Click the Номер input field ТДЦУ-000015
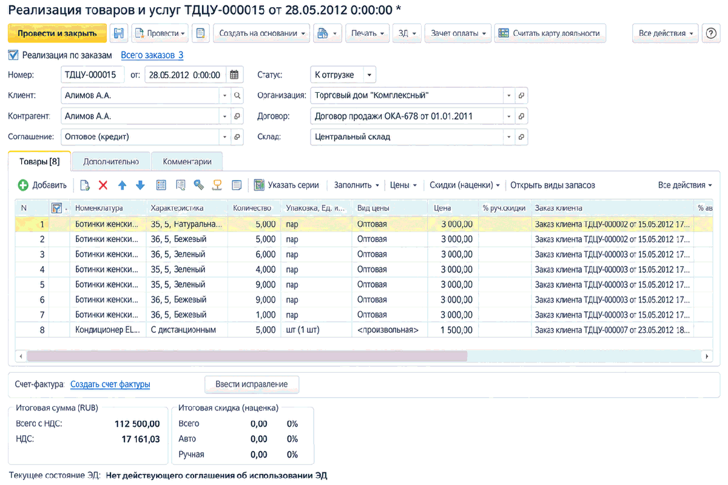Image resolution: width=728 pixels, height=485 pixels. pyautogui.click(x=93, y=75)
